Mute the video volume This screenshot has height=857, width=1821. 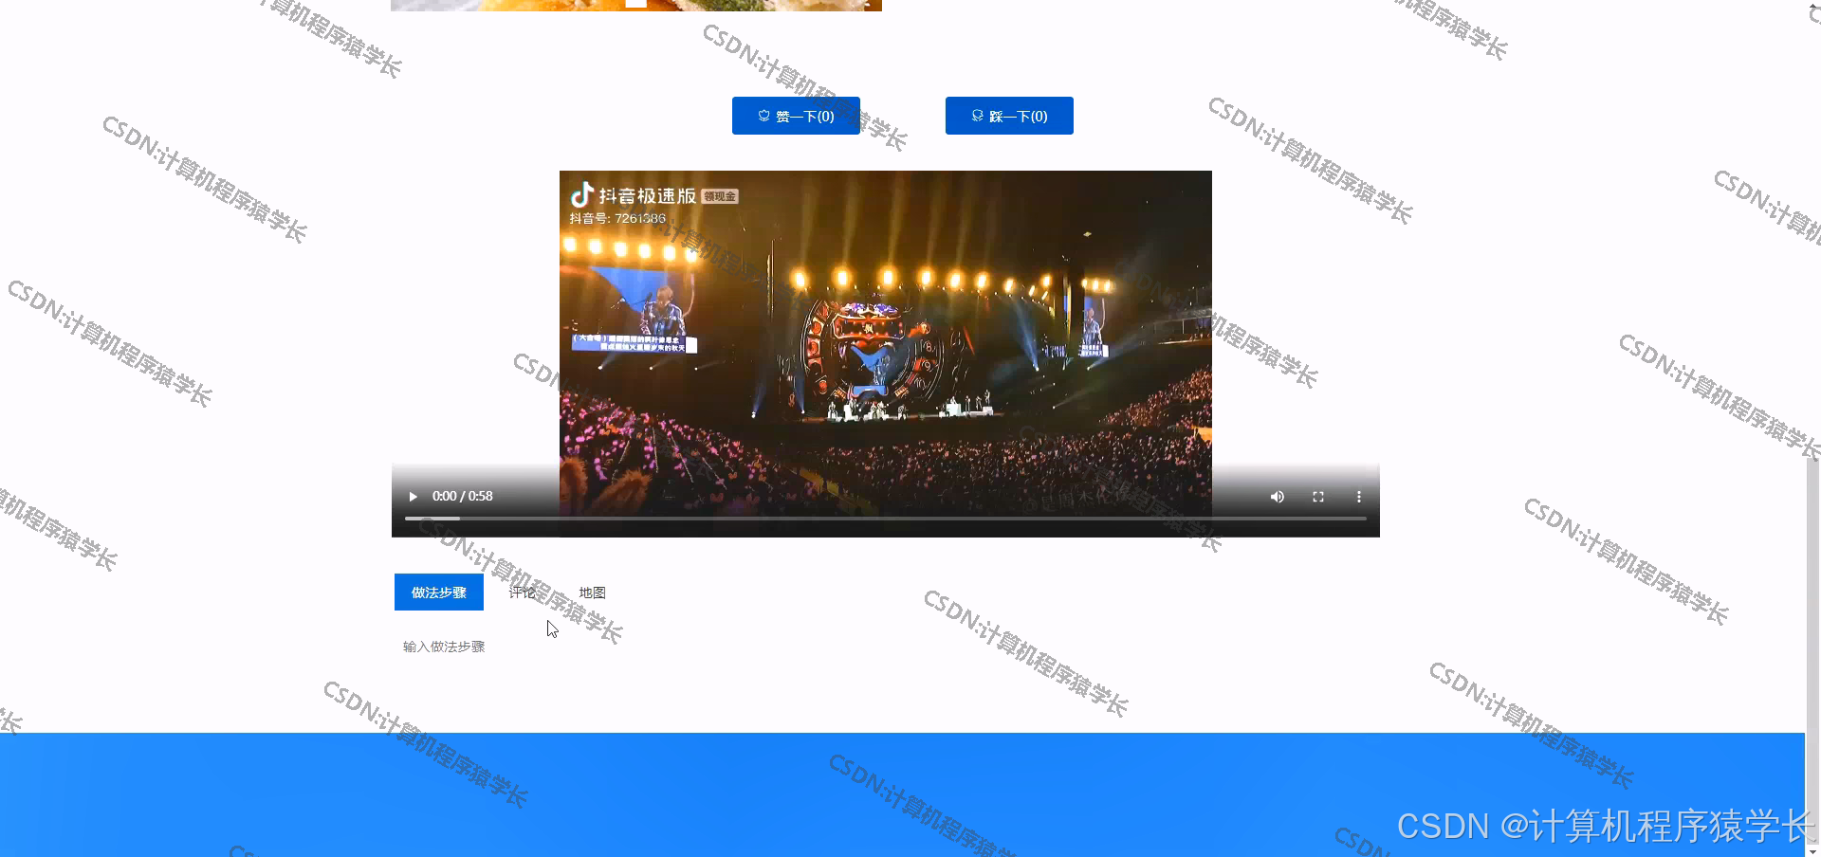point(1278,497)
